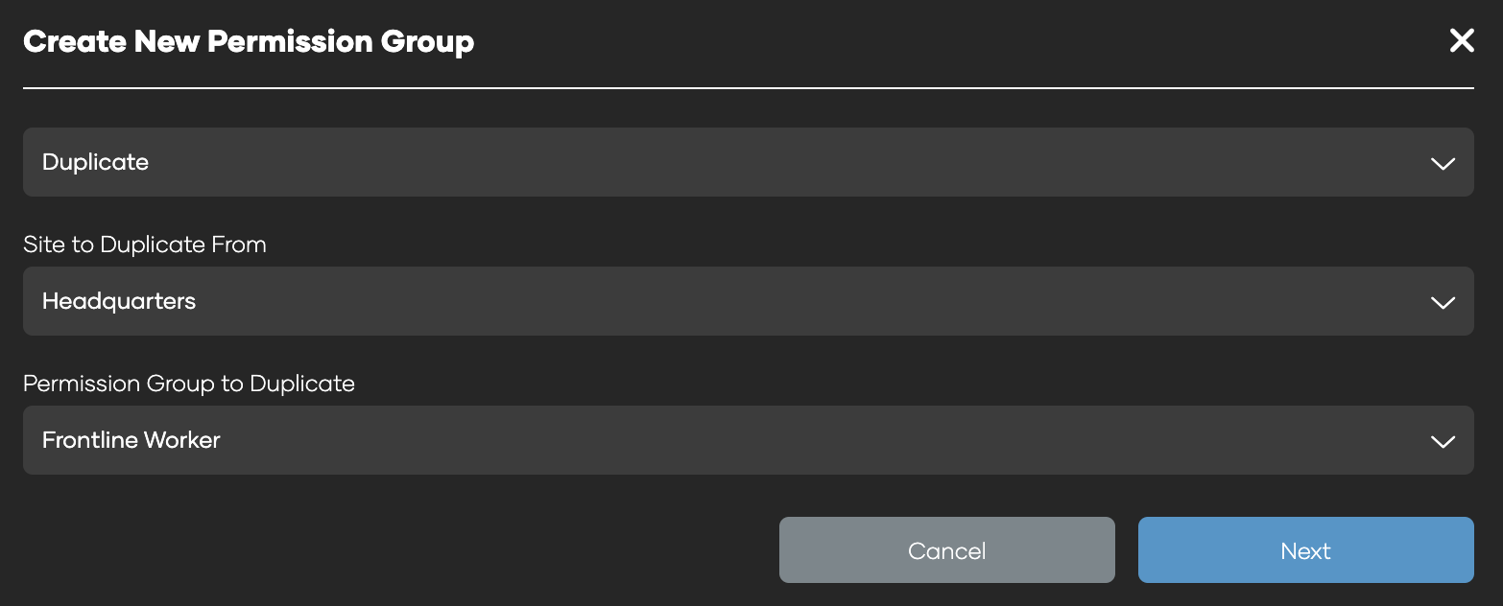
Task: Click the chevron arrow beside Headquarters
Action: coord(1443,303)
